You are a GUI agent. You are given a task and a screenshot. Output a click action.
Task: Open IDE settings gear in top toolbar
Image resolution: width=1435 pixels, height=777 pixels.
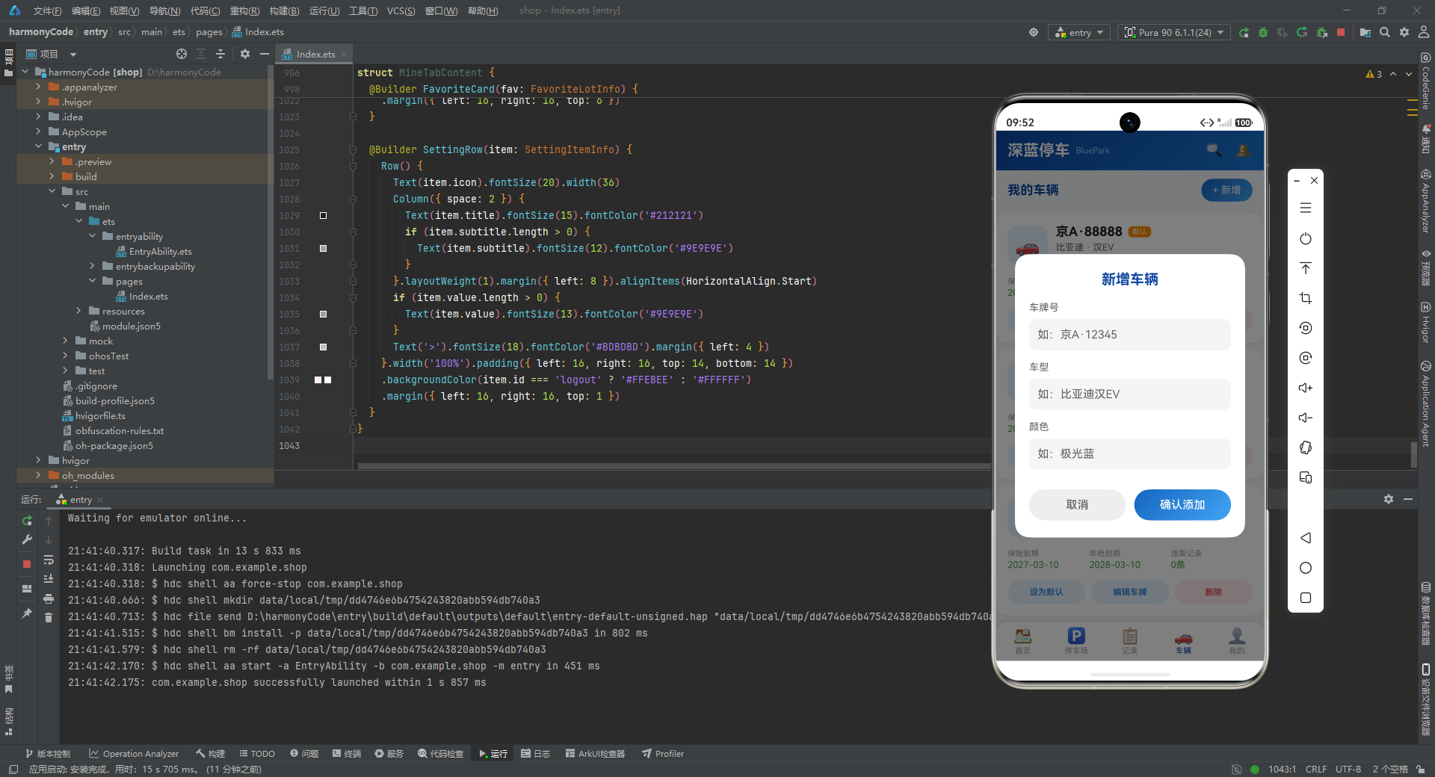(x=1404, y=32)
